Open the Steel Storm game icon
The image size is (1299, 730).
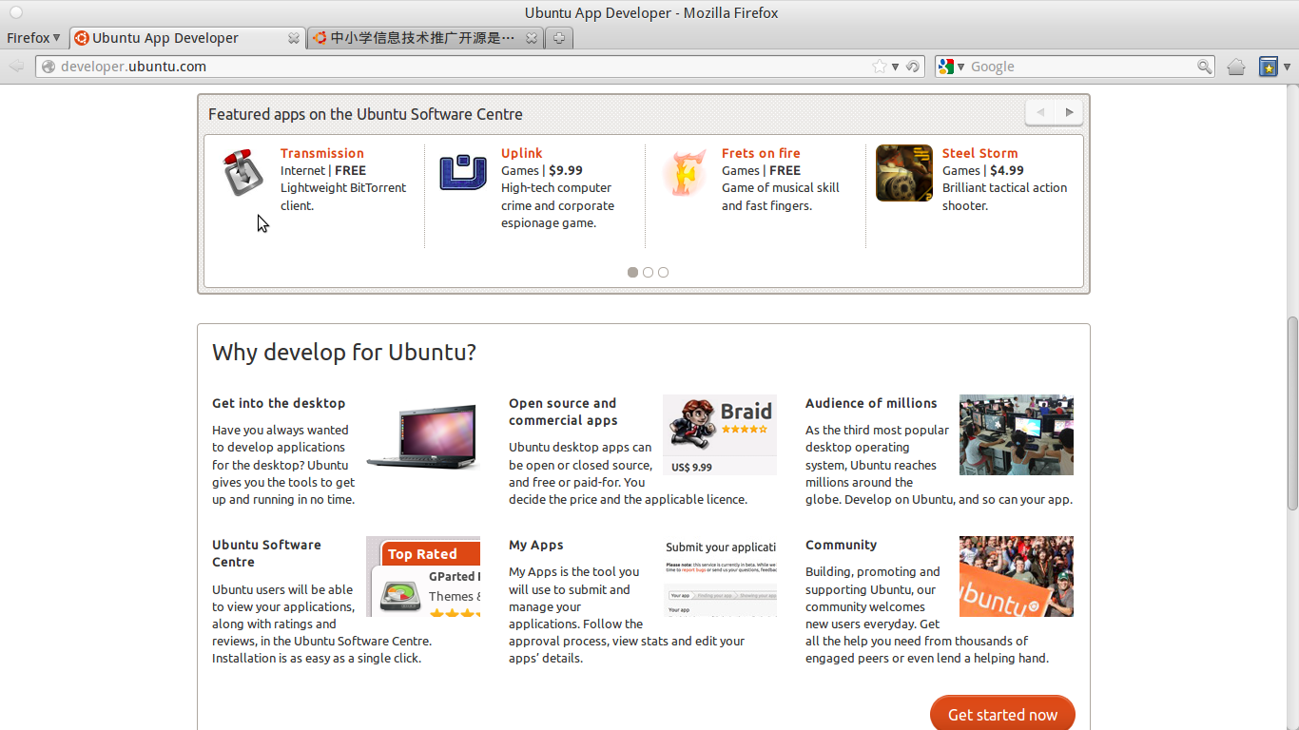(904, 173)
